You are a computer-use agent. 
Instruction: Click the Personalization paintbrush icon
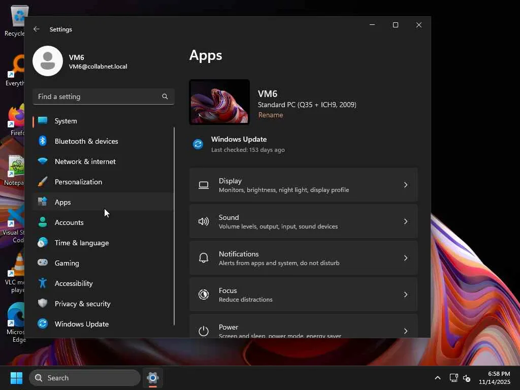coord(43,182)
